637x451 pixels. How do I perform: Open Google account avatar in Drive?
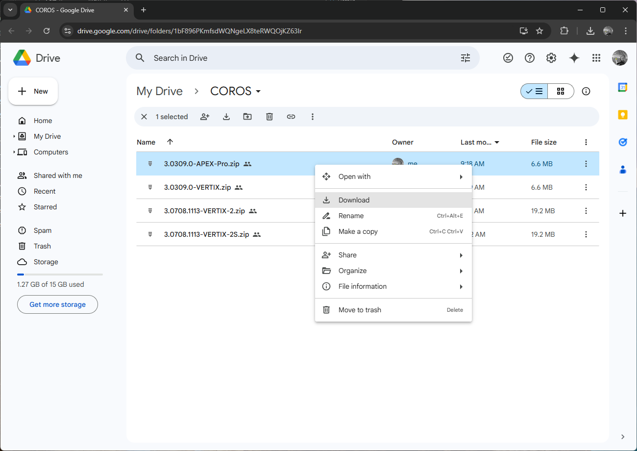pos(620,58)
